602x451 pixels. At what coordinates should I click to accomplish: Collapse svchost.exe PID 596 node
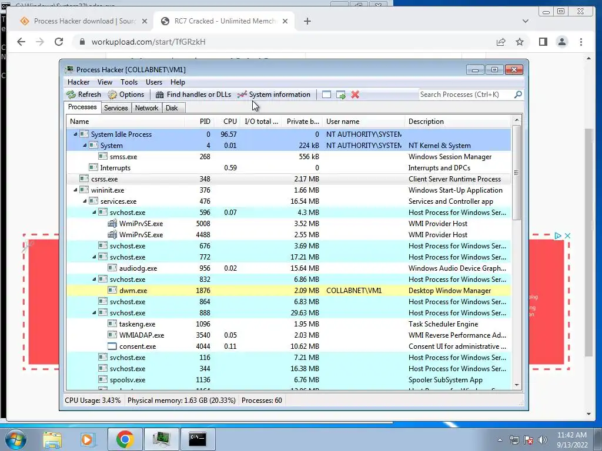94,212
